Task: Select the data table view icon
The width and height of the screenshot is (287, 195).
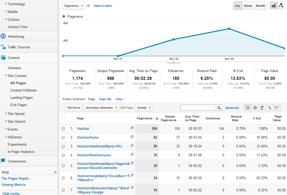Action: pyautogui.click(x=248, y=108)
